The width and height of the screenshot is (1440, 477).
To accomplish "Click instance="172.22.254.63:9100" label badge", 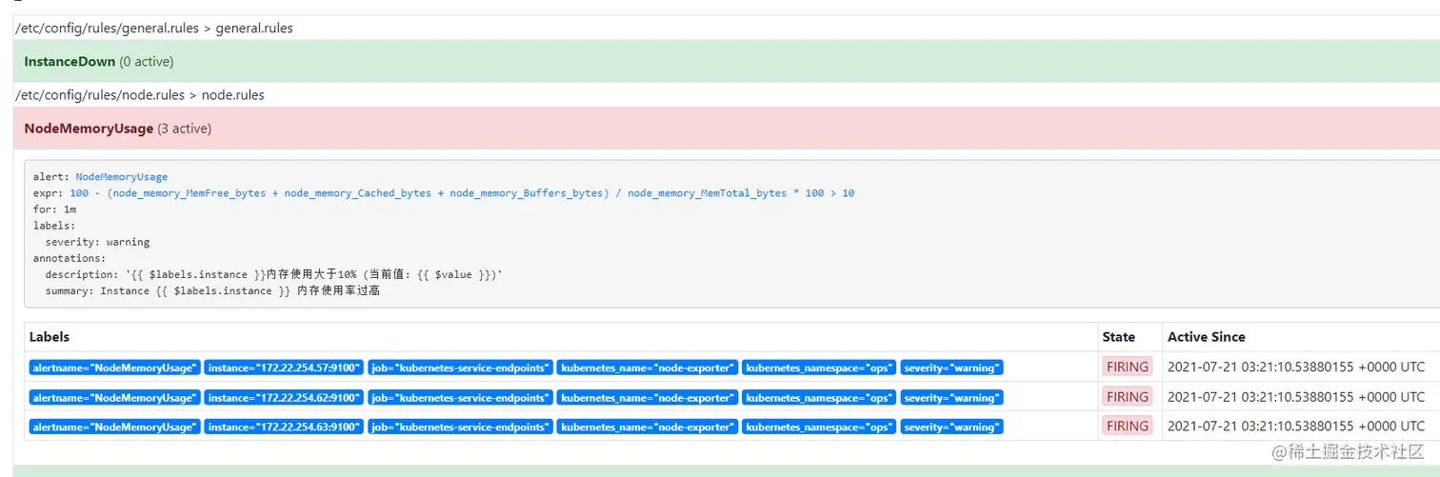I will (x=284, y=427).
